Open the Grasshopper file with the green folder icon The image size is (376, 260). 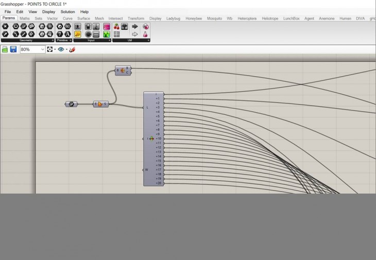click(5, 49)
